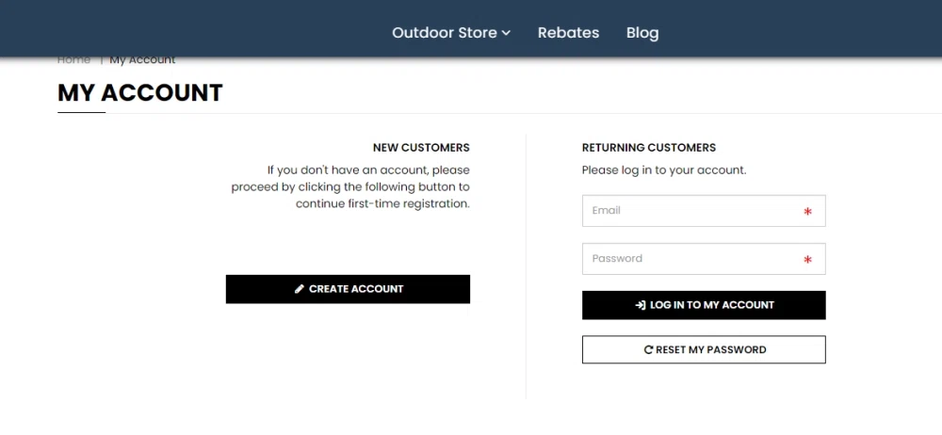Viewport: 942px width, 435px height.
Task: Click the NEW CUSTOMERS heading
Action: 421,148
